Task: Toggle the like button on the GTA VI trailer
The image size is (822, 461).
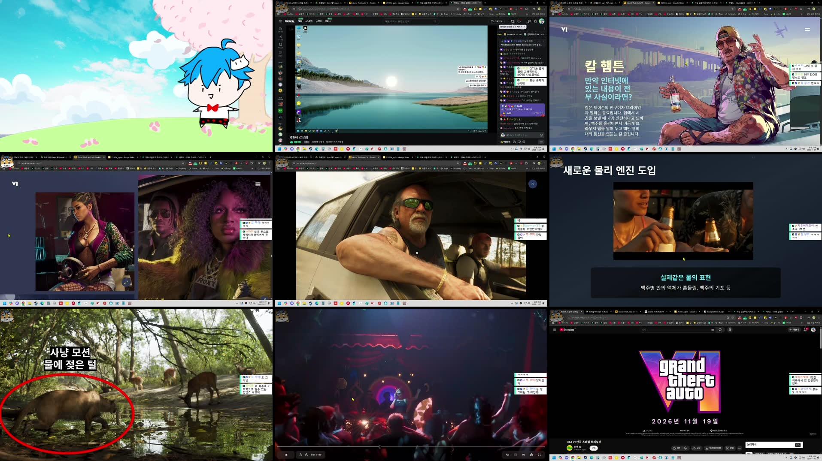Action: (x=675, y=448)
